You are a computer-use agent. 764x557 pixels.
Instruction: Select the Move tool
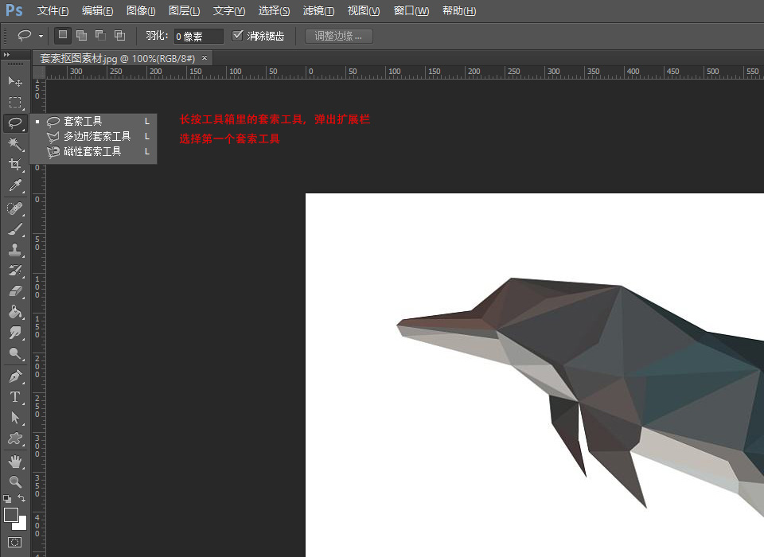coord(15,81)
